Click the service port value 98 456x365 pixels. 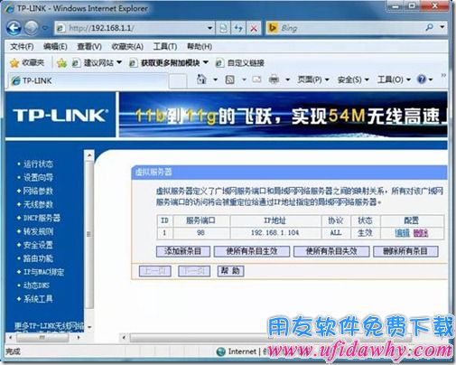click(x=200, y=233)
